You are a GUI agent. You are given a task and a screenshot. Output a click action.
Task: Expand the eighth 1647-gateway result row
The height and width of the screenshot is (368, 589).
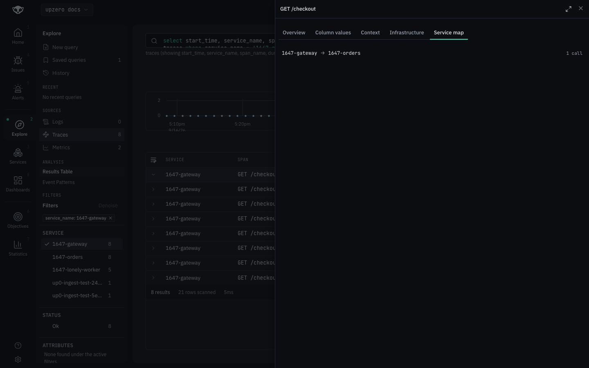(153, 278)
